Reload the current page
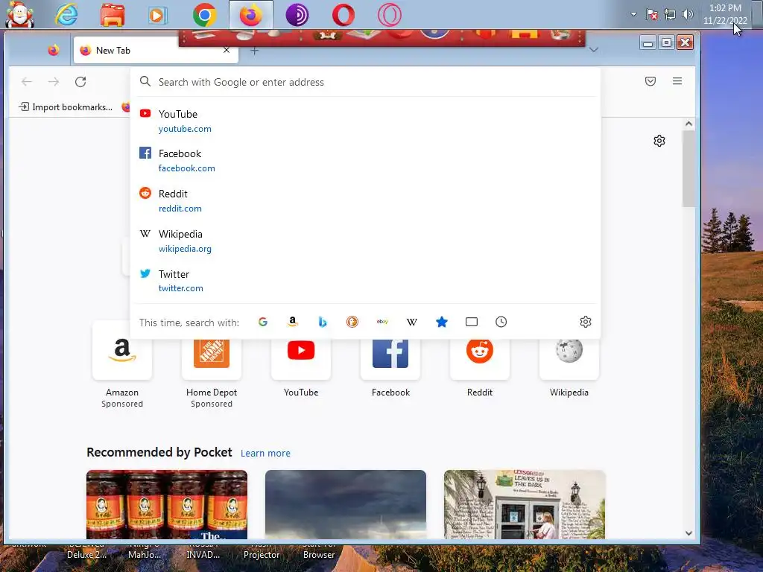The image size is (763, 572). [80, 82]
